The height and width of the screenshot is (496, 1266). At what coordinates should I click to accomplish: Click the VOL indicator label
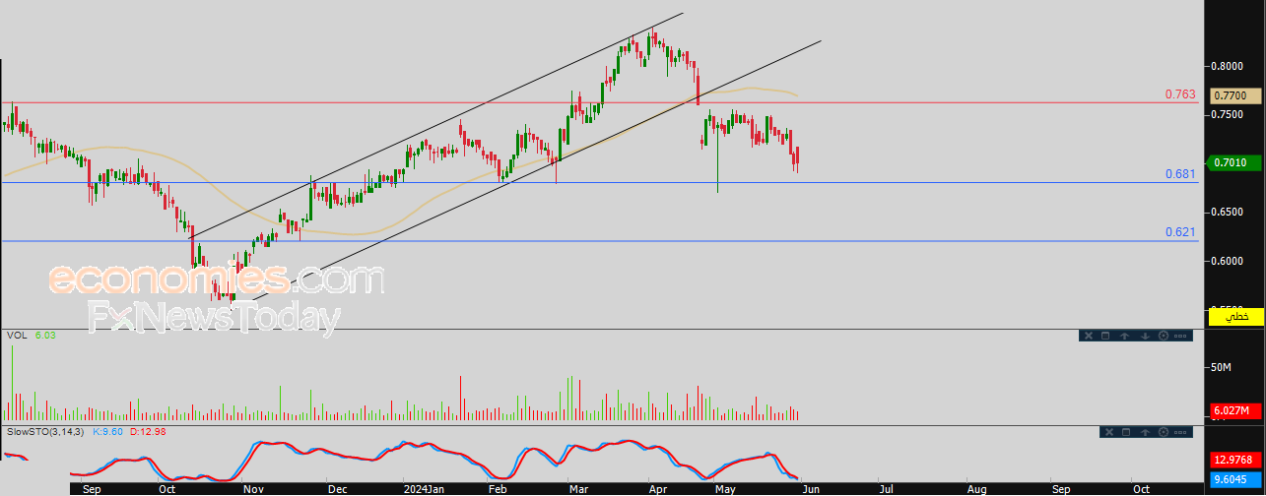(x=17, y=336)
